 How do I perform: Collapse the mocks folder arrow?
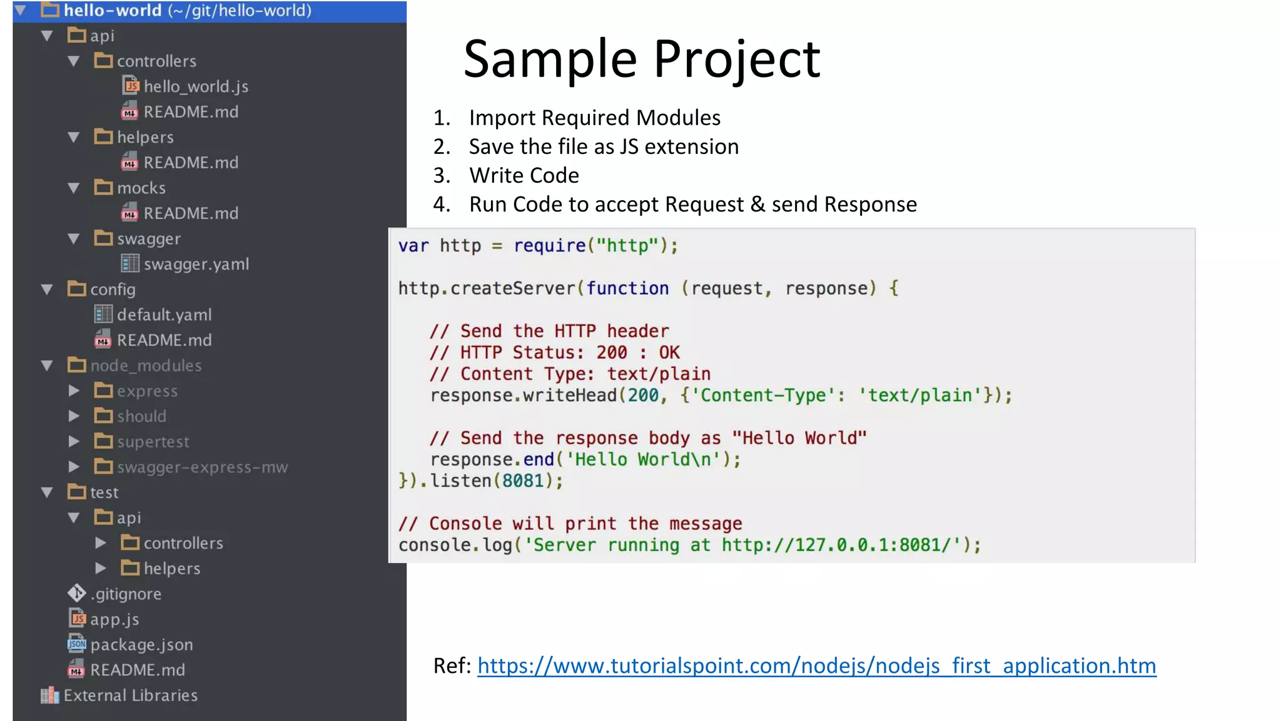coord(74,188)
